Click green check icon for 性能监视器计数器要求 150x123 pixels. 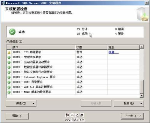[9, 67]
